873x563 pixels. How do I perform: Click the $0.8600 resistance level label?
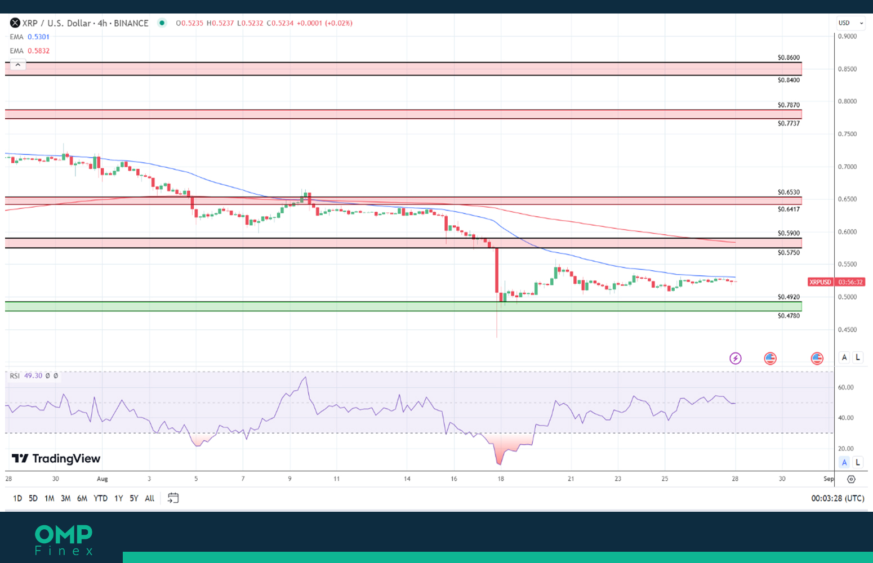789,57
